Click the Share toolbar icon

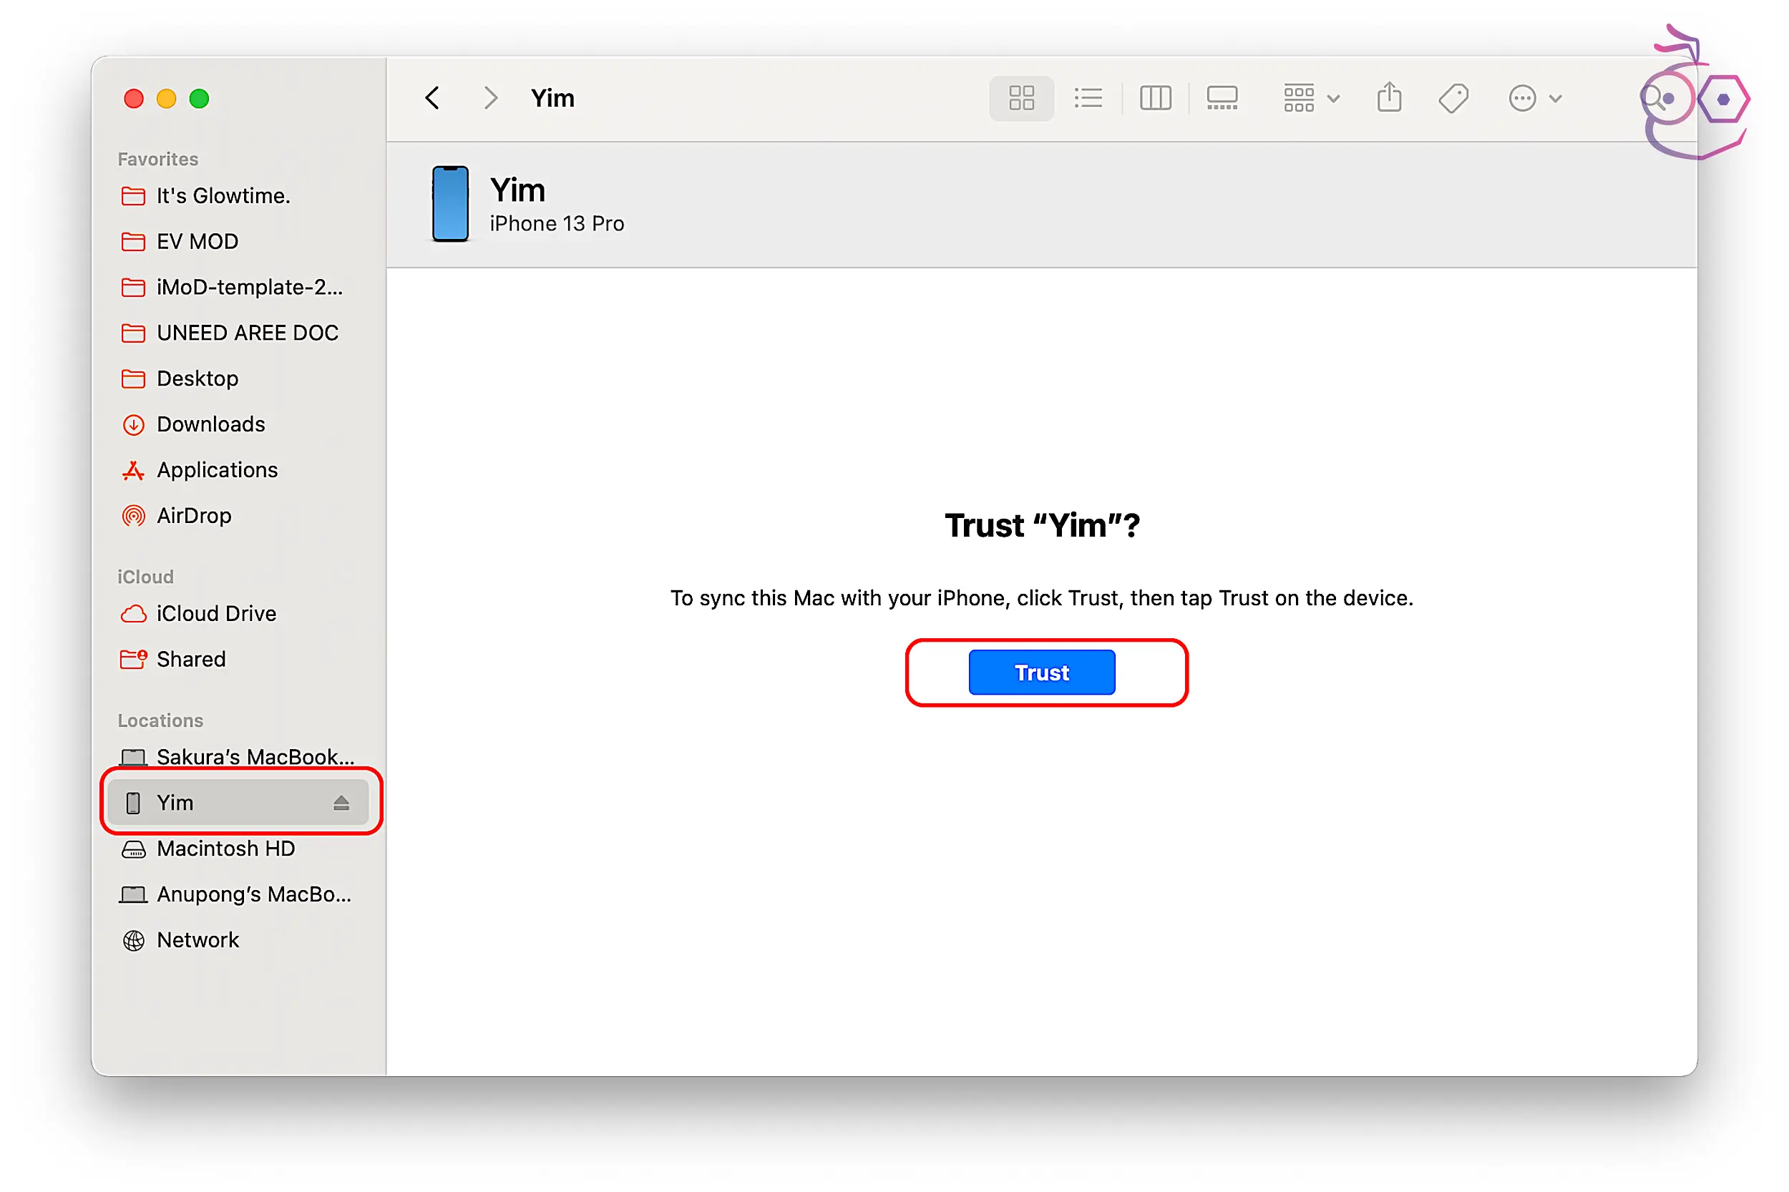tap(1388, 98)
